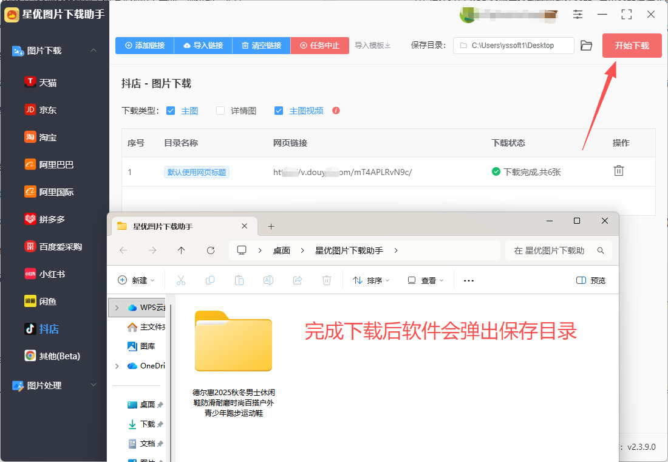Click the mT4APLRvN9c link cell in row 1
The image size is (668, 462).
coord(343,172)
